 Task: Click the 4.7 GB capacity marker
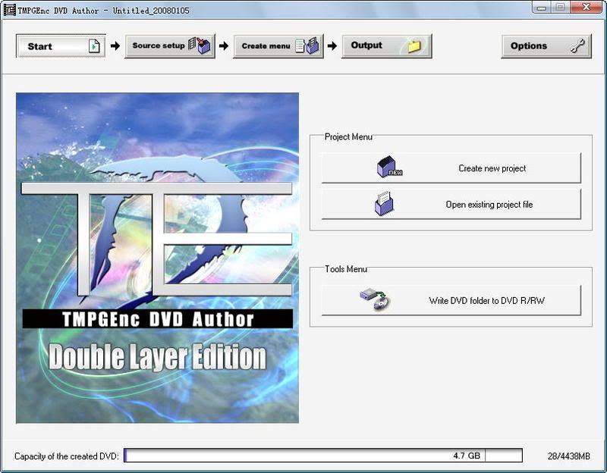467,456
